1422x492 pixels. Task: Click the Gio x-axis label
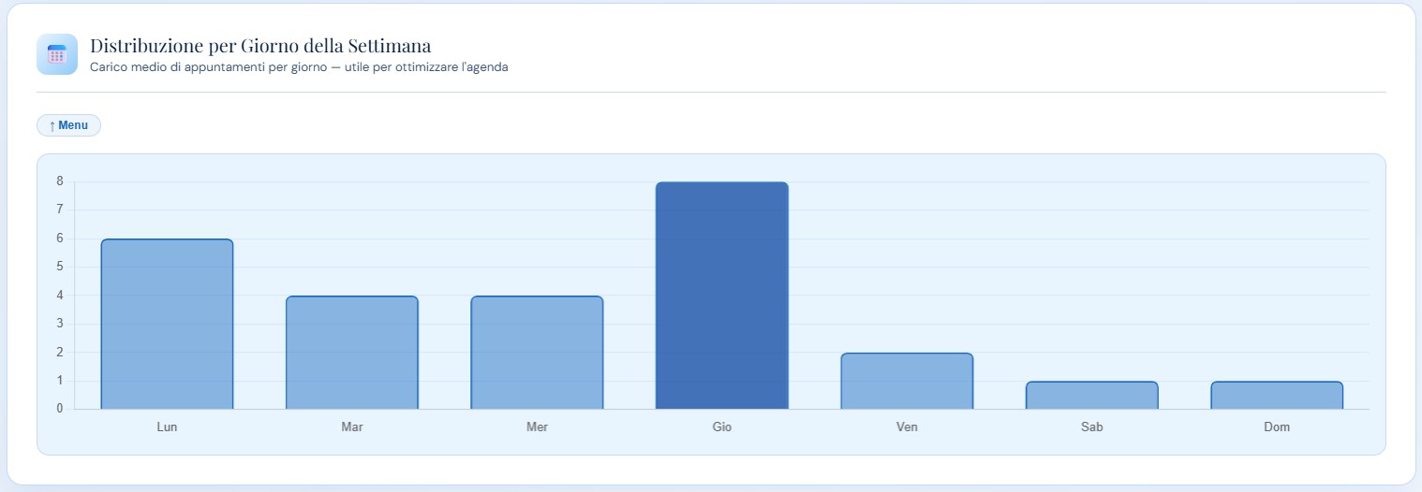click(x=721, y=427)
